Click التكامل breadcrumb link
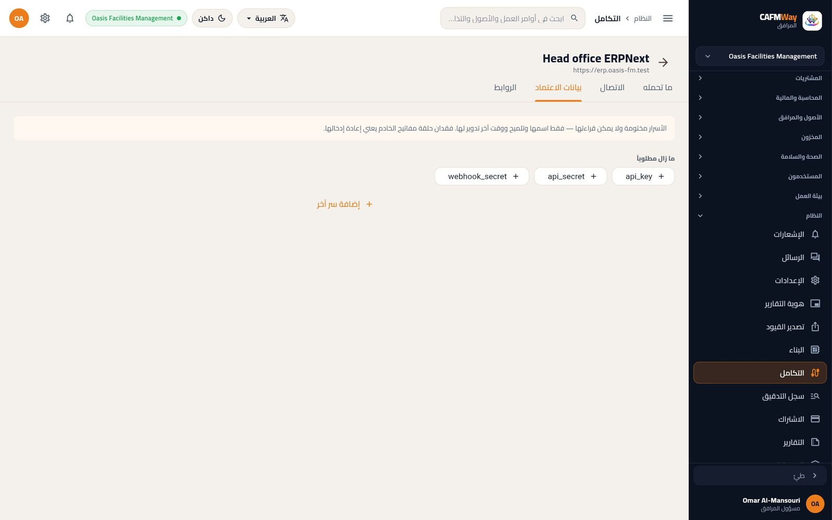 tap(607, 18)
